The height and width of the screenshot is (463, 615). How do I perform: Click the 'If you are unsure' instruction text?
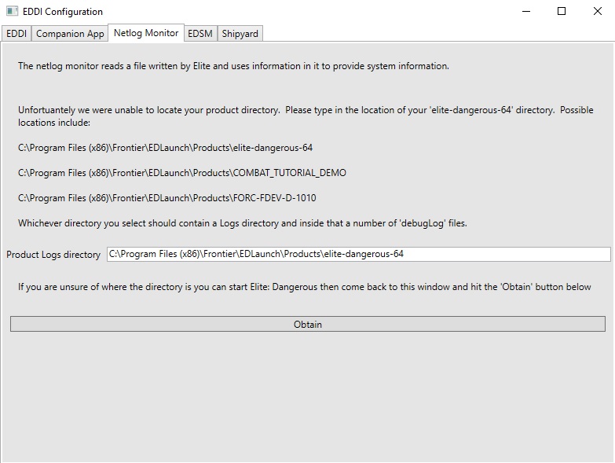pyautogui.click(x=305, y=287)
